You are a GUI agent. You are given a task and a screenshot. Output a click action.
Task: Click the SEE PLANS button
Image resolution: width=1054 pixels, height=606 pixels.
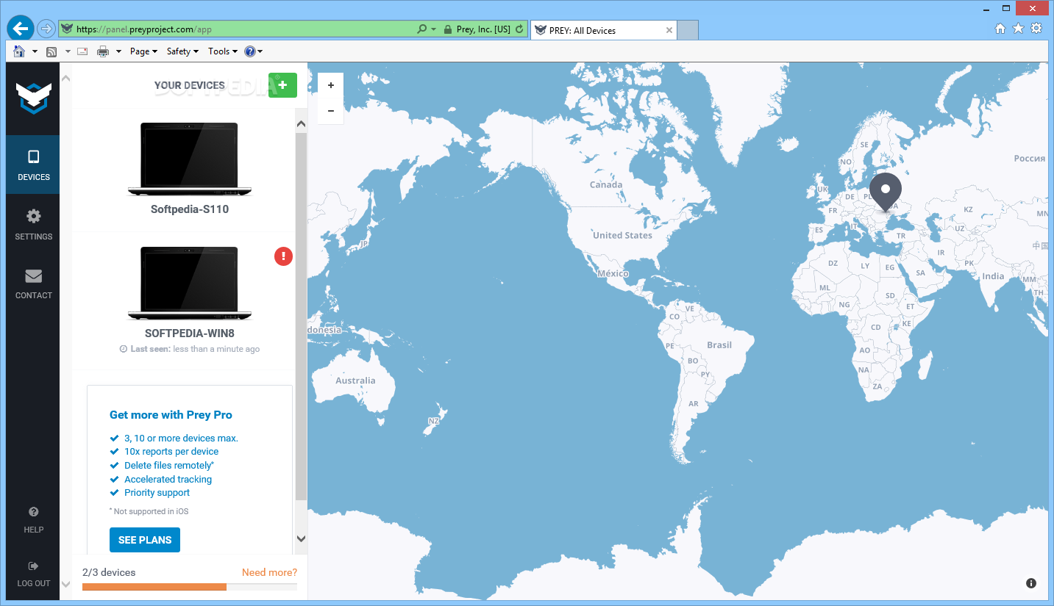pos(145,540)
